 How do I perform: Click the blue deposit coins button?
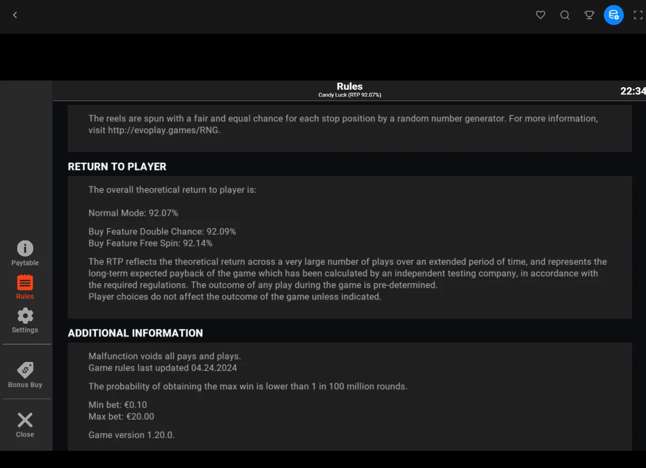pos(613,15)
